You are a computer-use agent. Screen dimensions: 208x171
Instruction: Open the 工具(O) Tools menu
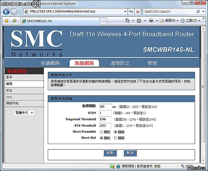[x=190, y=21]
